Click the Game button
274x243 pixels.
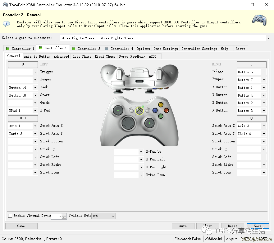point(21,226)
